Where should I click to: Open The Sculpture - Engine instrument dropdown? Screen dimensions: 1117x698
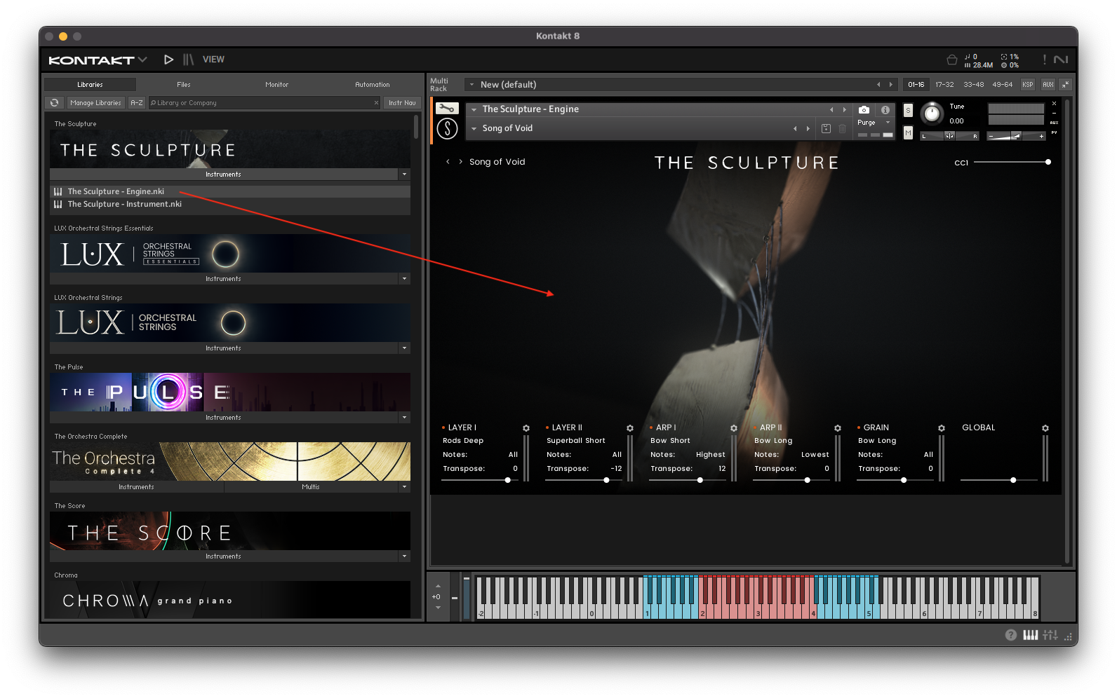(474, 109)
